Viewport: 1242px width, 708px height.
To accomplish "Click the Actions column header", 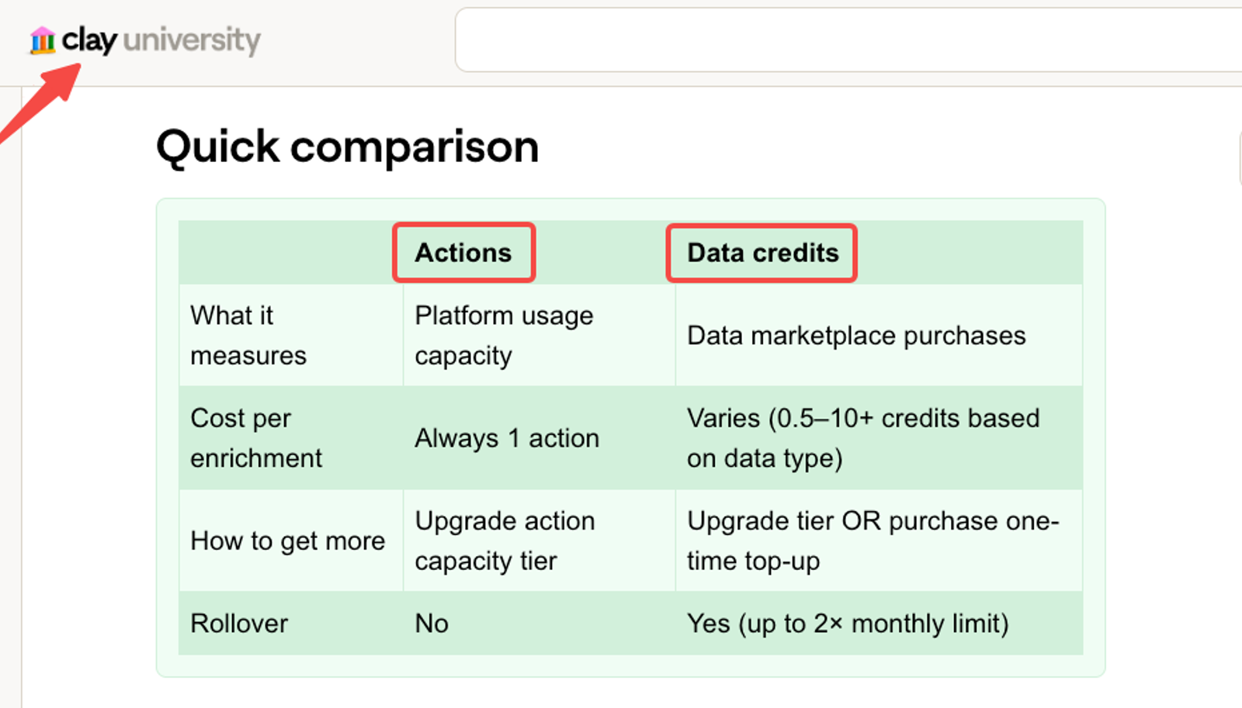I will (x=463, y=253).
